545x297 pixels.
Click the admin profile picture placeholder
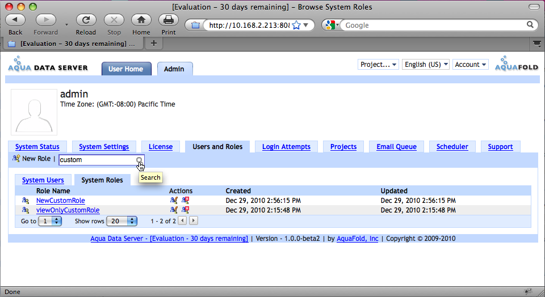[x=34, y=112]
